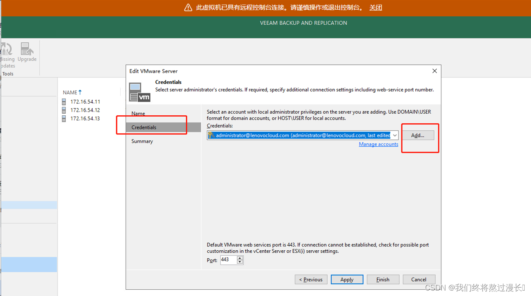Decrease port number with down arrow

(x=240, y=262)
